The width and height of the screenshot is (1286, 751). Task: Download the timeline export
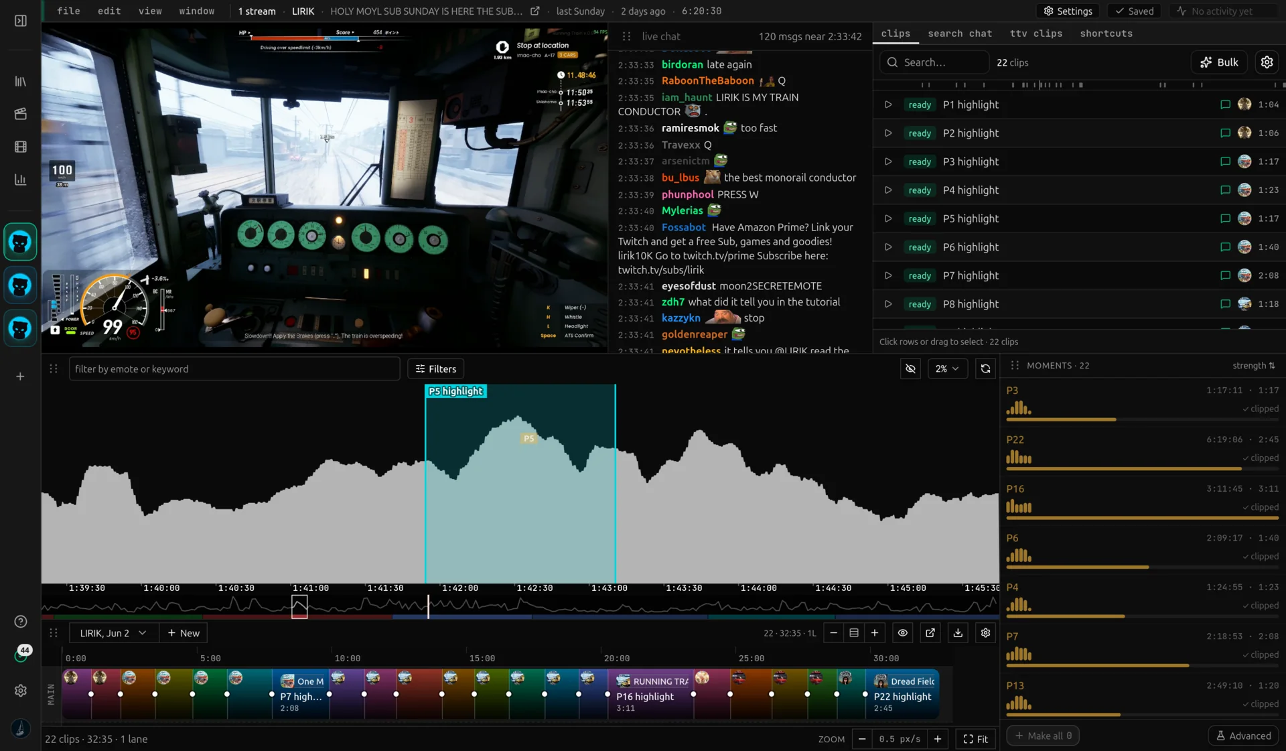point(958,633)
